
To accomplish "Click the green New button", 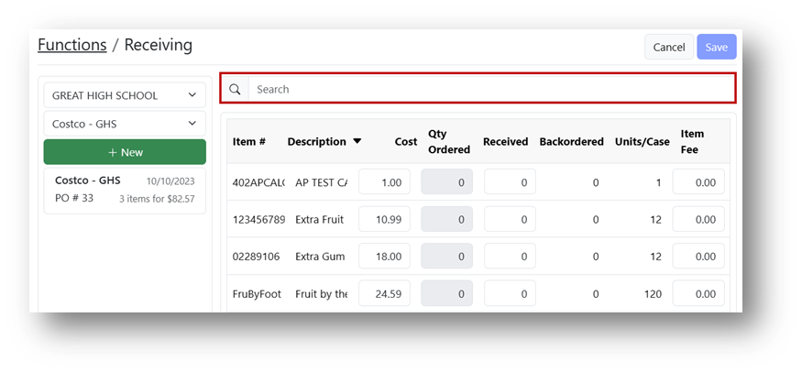I will [x=125, y=152].
